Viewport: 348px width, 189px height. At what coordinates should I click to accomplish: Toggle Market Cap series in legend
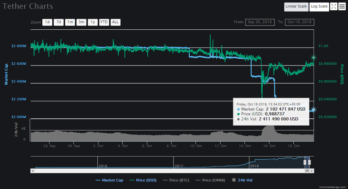tap(109, 180)
